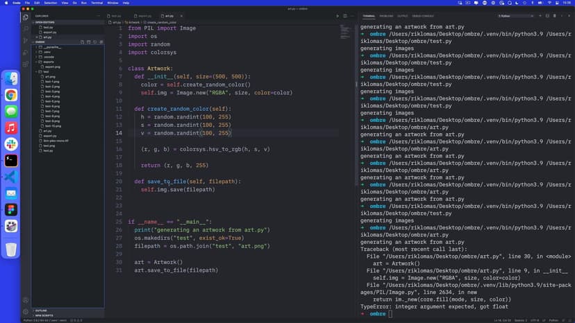Click the split editor icon
The height and width of the screenshot is (323, 575).
click(345, 15)
